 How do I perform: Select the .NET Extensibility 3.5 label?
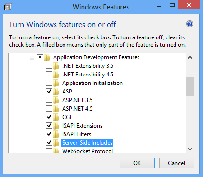(x=88, y=66)
